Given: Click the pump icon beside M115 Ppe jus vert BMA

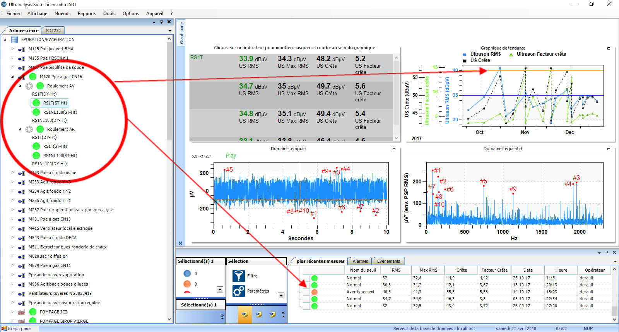Looking at the screenshot, I should pyautogui.click(x=22, y=49).
